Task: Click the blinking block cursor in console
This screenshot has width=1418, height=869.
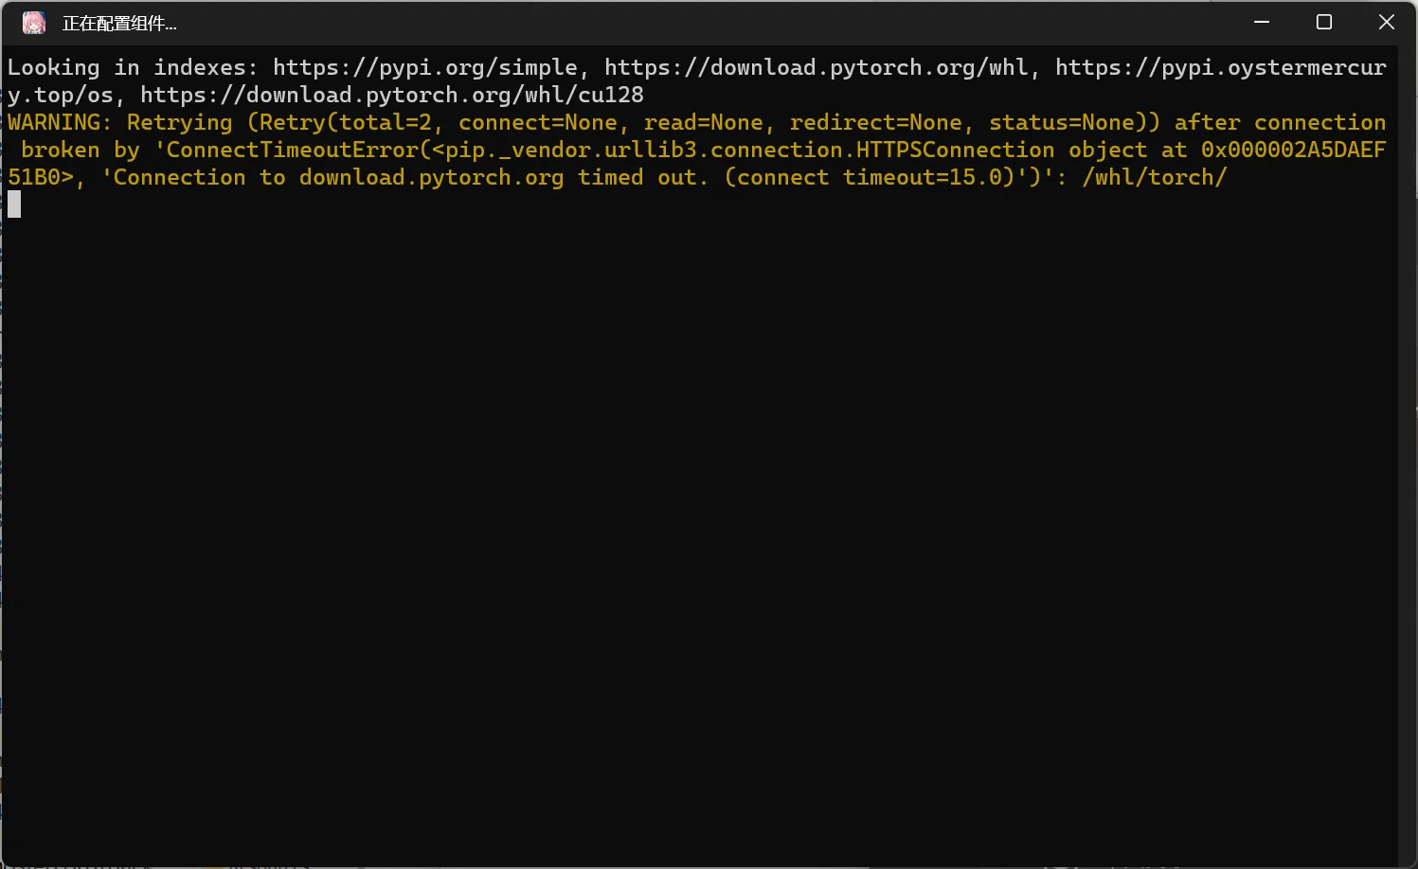Action: pyautogui.click(x=14, y=204)
